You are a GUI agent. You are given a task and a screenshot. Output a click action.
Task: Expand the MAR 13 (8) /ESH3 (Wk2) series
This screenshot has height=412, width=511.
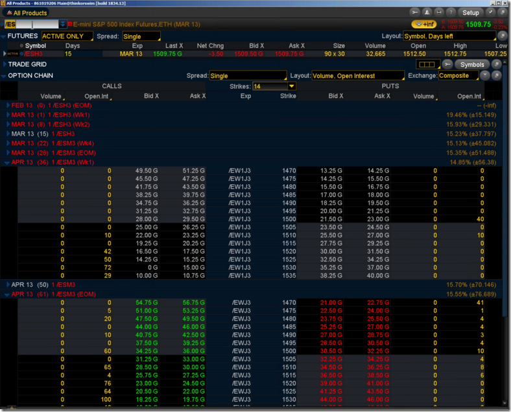click(x=8, y=124)
